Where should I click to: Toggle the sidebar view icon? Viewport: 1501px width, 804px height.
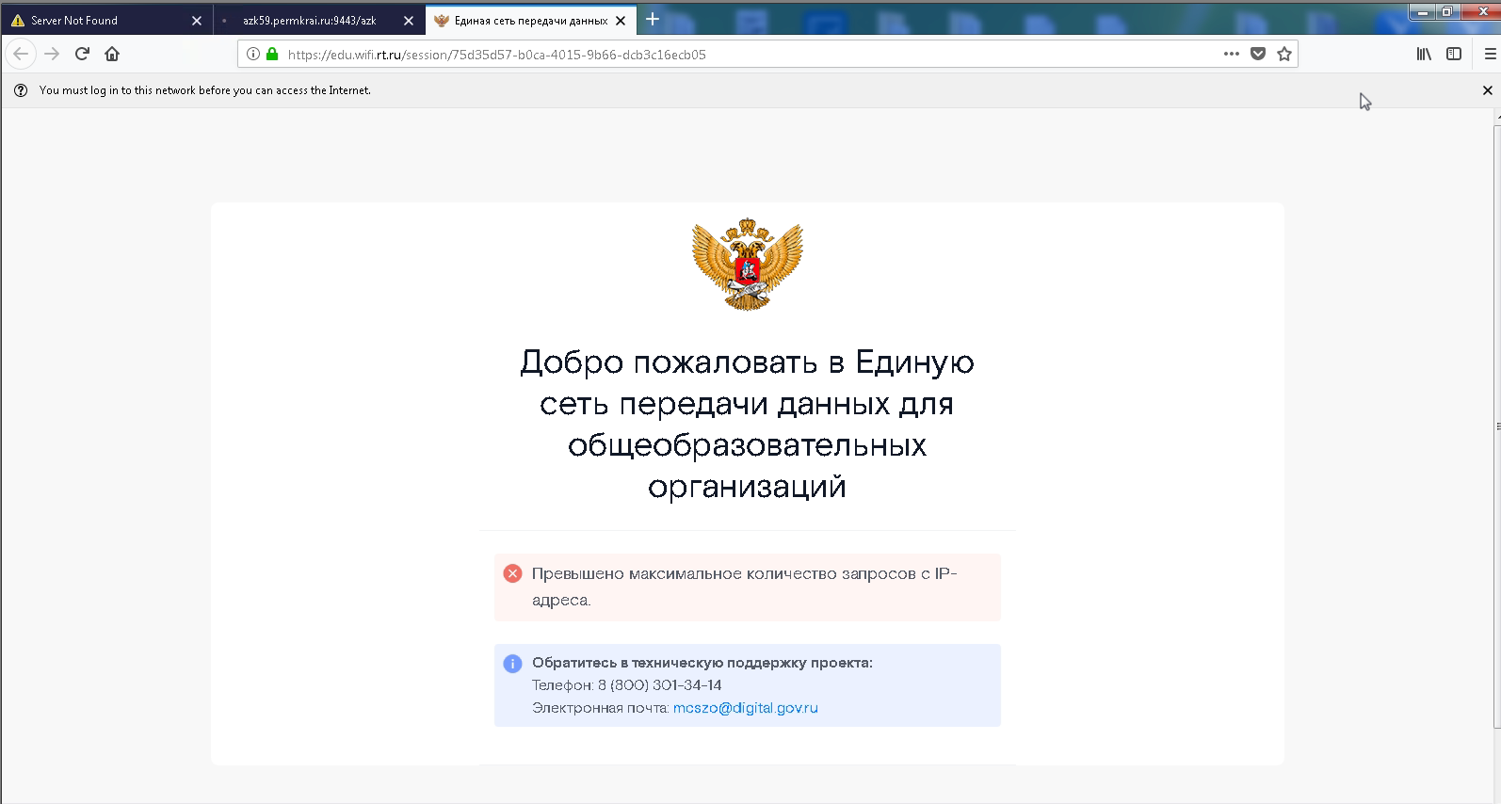point(1454,54)
